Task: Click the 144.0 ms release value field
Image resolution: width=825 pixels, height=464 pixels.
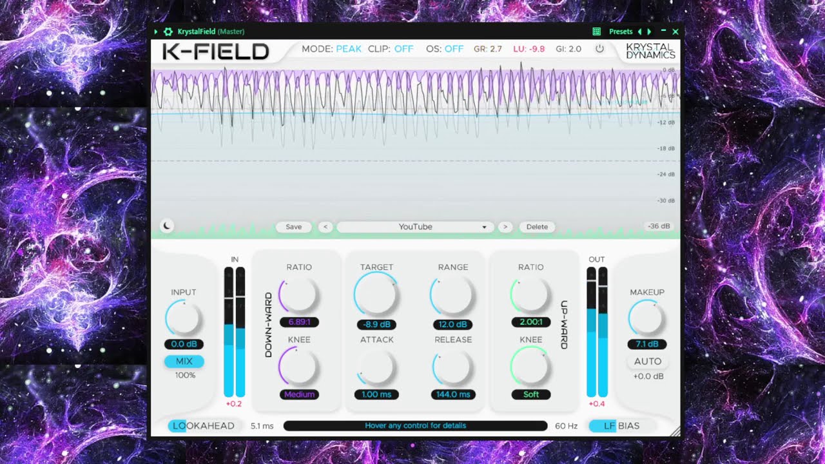Action: pyautogui.click(x=454, y=394)
